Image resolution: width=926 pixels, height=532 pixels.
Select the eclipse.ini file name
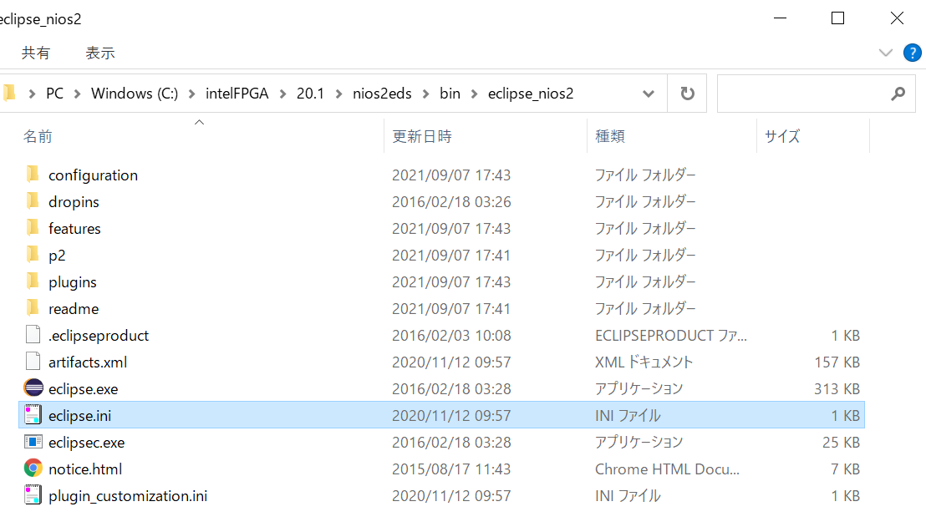[x=79, y=416]
